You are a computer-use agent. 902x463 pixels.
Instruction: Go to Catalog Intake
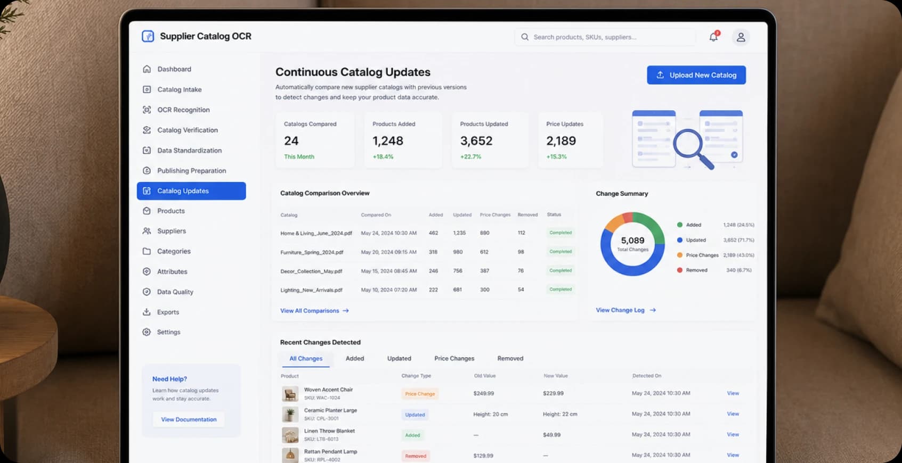(x=180, y=89)
